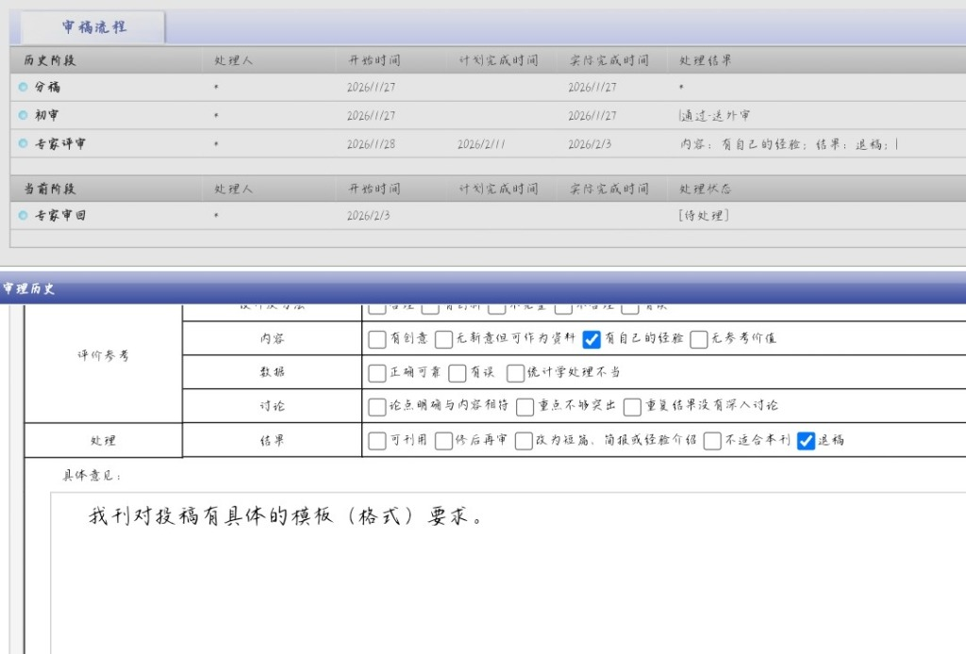This screenshot has height=654, width=966.
Task: Select the 审理历史 panel header
Action: pos(28,289)
